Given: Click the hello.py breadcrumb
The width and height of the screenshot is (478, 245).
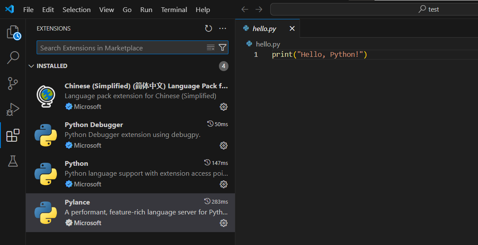Looking at the screenshot, I should (268, 44).
